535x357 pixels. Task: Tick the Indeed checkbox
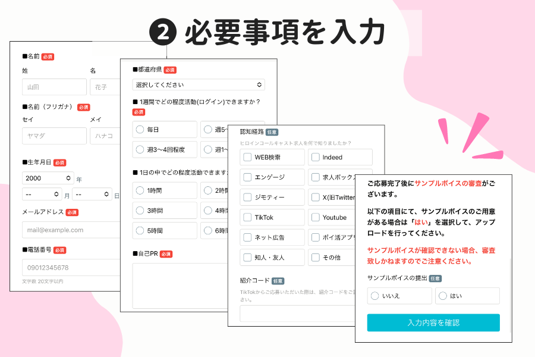coord(315,157)
